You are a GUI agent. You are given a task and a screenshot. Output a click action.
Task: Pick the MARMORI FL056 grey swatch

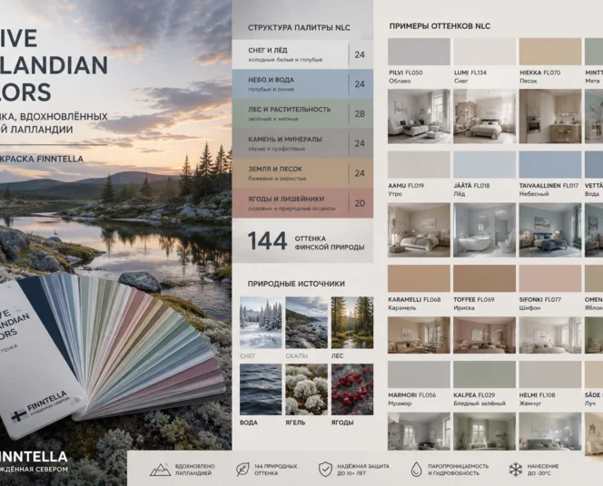click(x=419, y=374)
